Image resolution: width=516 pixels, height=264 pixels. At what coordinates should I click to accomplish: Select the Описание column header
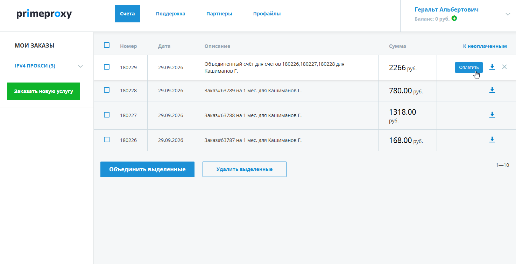(217, 46)
